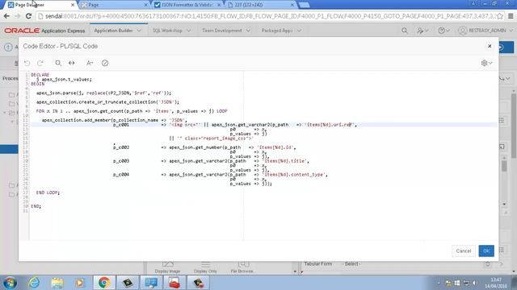Click the blue Save button behind dialog
This screenshot has width=517, height=290.
(x=506, y=48)
